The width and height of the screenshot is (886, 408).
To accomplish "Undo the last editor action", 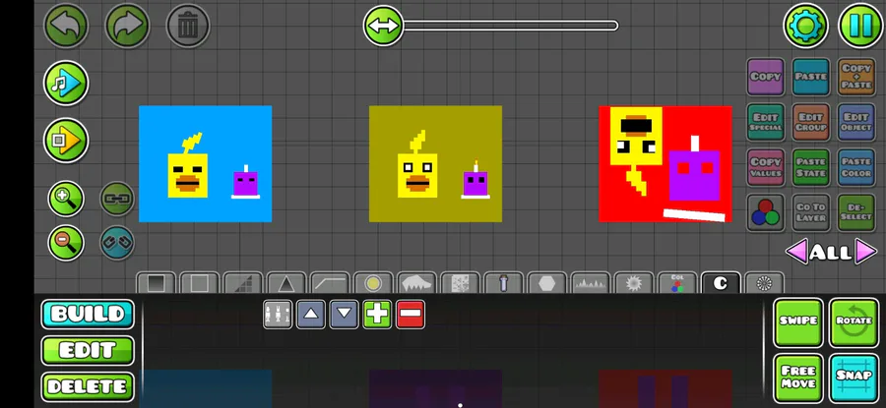I will 66,26.
